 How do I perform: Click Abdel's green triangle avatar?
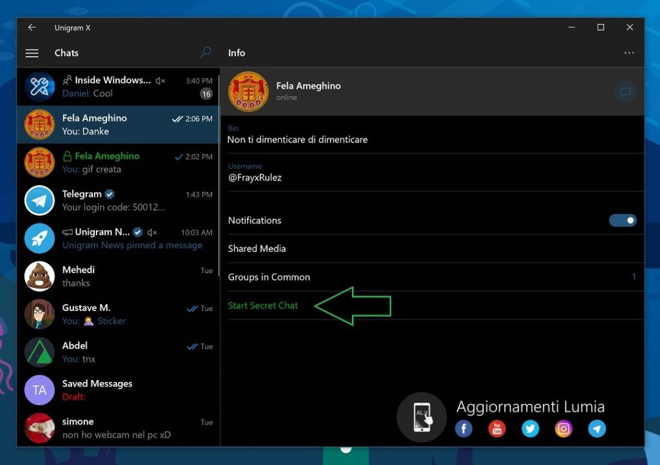39,352
